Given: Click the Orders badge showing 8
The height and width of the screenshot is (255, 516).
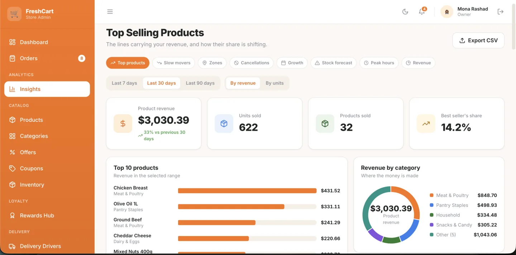Looking at the screenshot, I should pos(82,58).
